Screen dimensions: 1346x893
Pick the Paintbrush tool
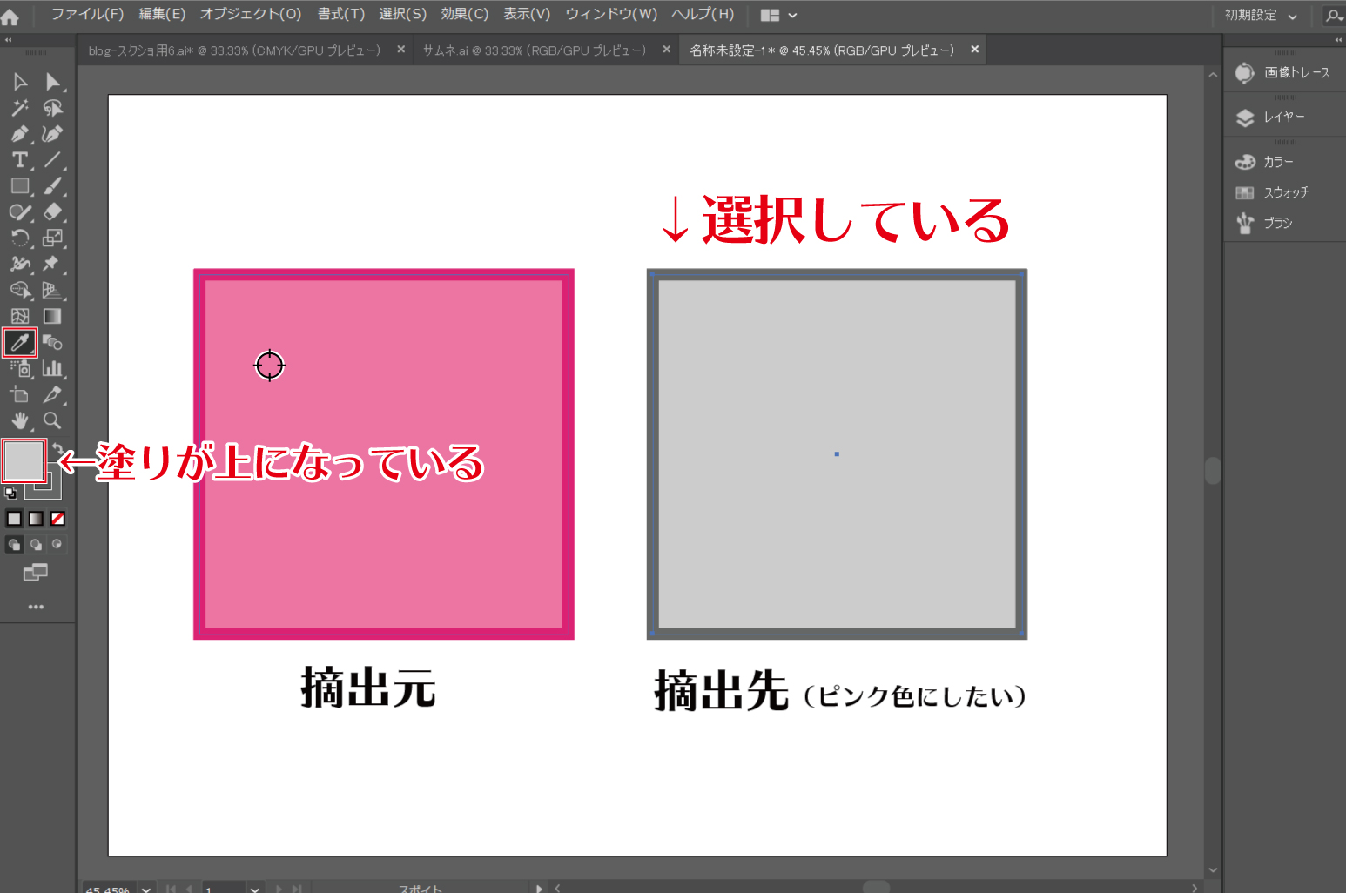pos(53,186)
